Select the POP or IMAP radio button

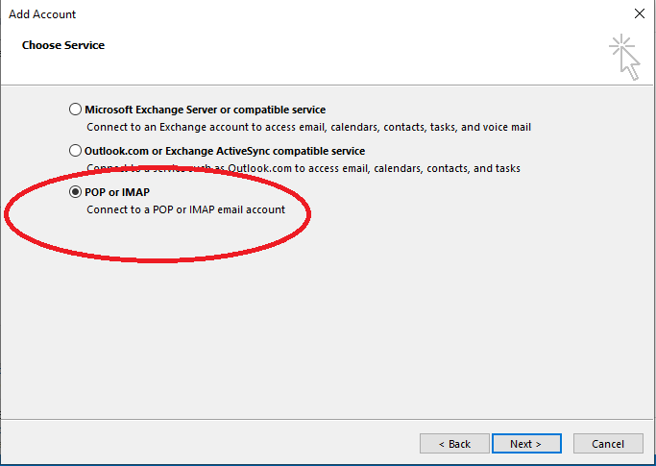click(x=75, y=192)
